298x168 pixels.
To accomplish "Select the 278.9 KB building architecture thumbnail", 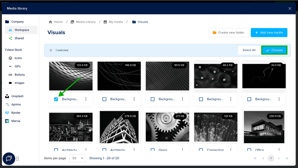I will click(x=119, y=127).
